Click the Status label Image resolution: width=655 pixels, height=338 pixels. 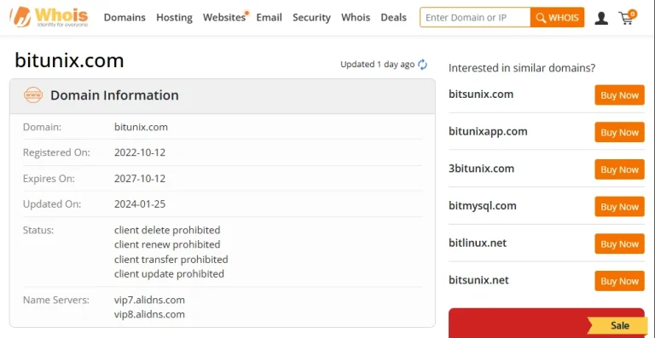tap(38, 230)
